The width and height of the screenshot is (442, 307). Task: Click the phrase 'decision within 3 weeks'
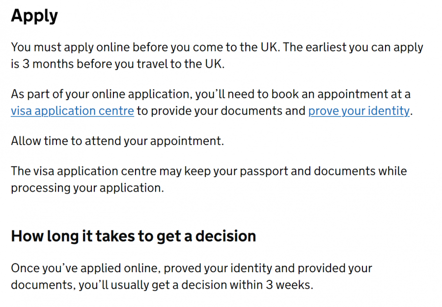(x=247, y=285)
